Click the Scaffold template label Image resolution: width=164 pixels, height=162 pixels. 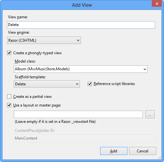tap(30, 77)
